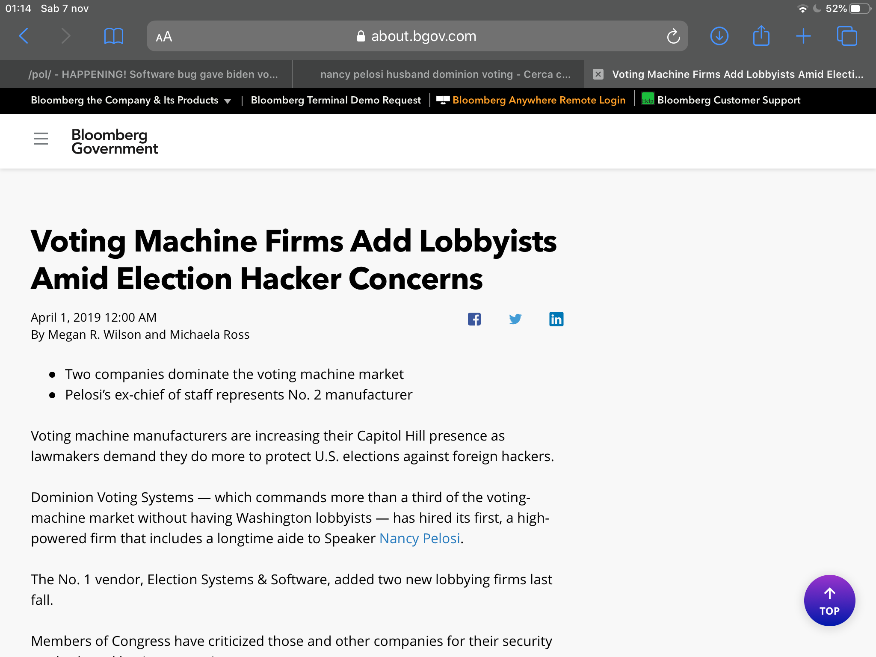Screen dimensions: 876x657
Task: Open Bloomberg Terminal Demo Request
Action: pos(336,100)
